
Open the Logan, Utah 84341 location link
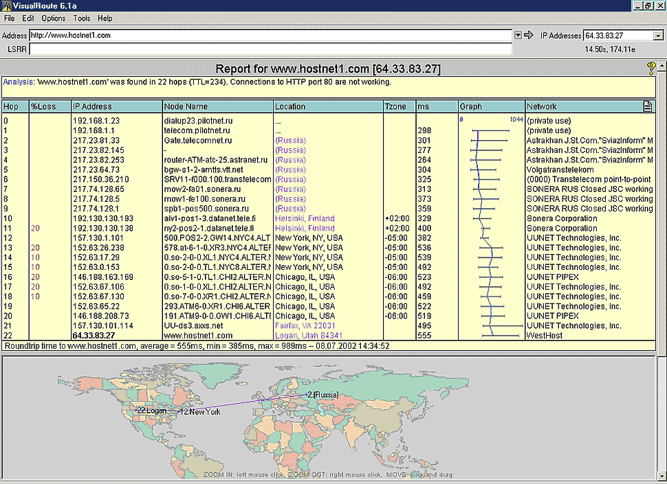[x=309, y=336]
